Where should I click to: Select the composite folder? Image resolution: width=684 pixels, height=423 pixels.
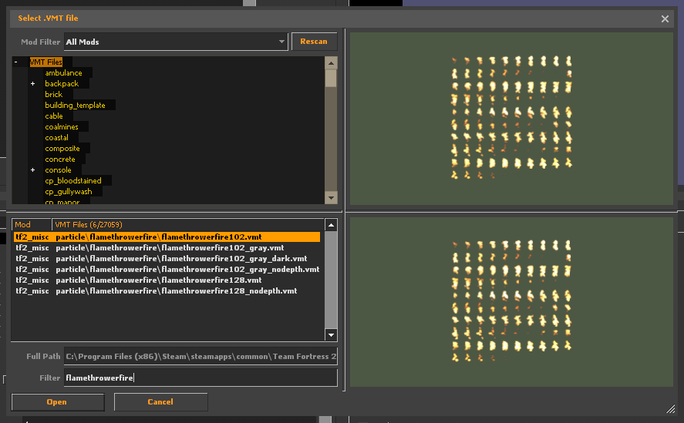[62, 148]
